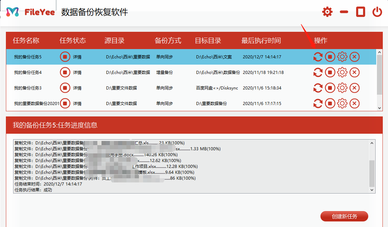Select the 操作 column header

coord(321,41)
